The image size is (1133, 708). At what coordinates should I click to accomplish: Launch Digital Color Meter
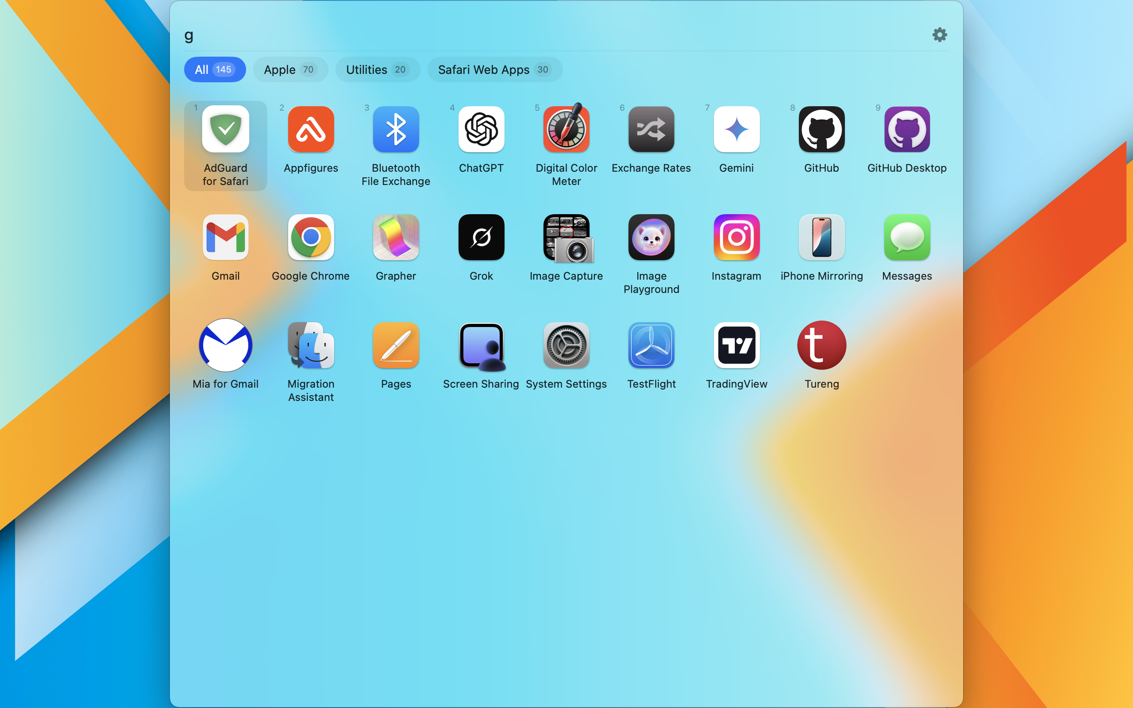[x=566, y=129]
